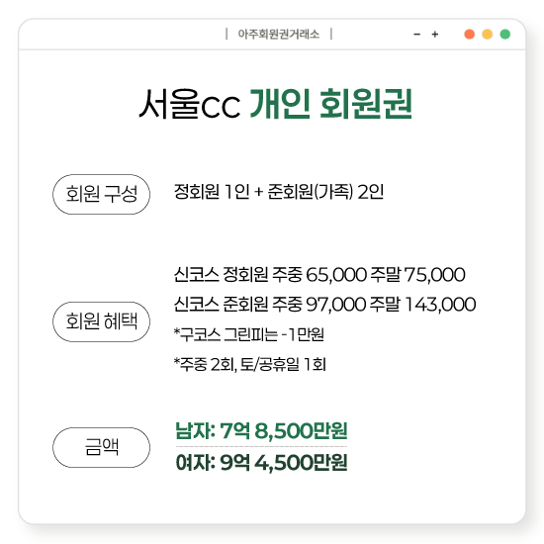The width and height of the screenshot is (544, 544).
Task: Click the 정회원 1인 + 준회원(가족) 2인 line
Action: click(x=279, y=192)
